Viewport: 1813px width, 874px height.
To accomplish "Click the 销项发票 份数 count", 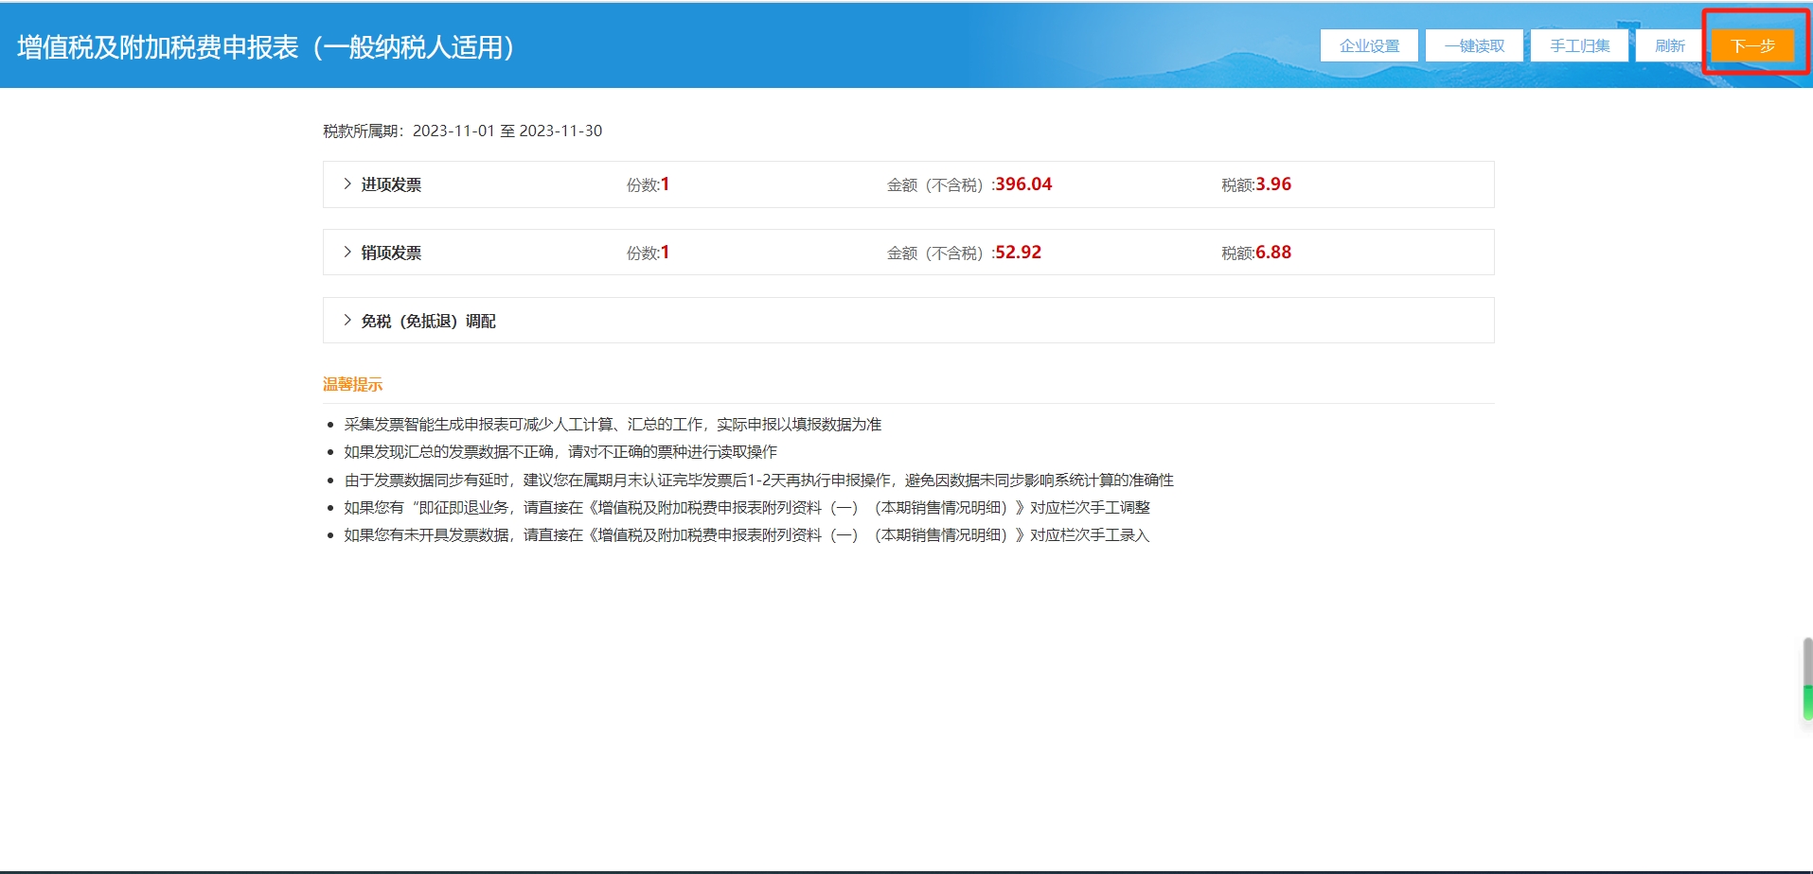I will click(x=665, y=253).
